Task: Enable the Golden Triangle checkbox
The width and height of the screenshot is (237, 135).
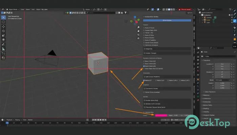Action: pos(145,53)
